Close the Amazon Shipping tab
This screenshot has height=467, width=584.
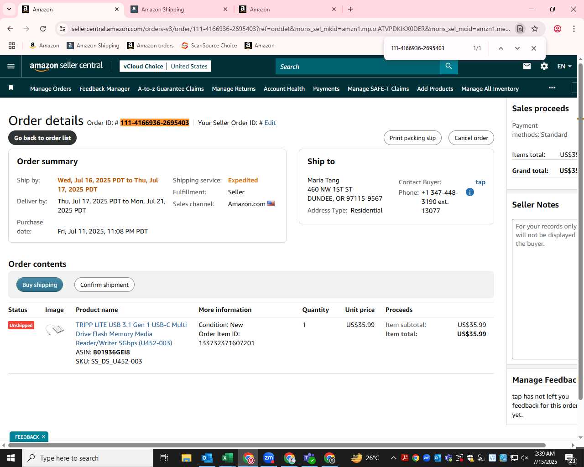[x=225, y=9]
